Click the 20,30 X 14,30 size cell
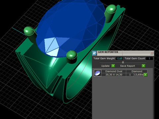 [114, 75]
